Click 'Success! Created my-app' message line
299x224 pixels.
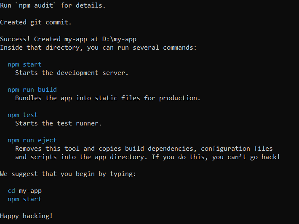click(68, 39)
